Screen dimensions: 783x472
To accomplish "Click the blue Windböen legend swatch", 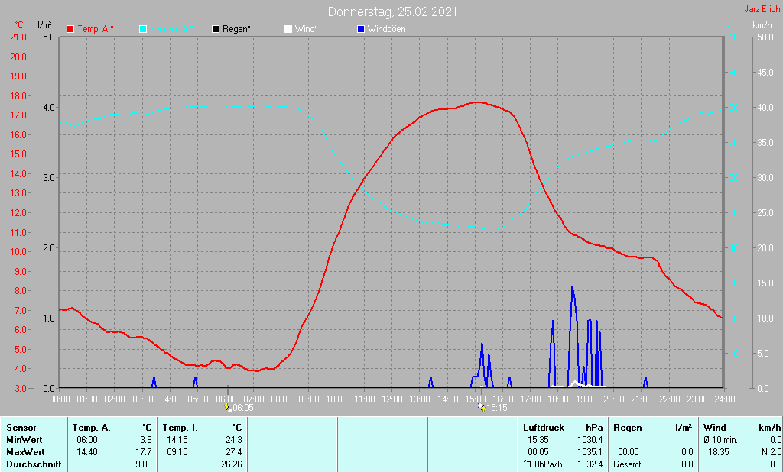I will (x=361, y=30).
